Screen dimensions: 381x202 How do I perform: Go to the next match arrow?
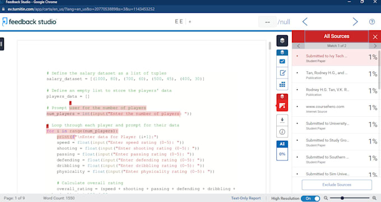[375, 46]
